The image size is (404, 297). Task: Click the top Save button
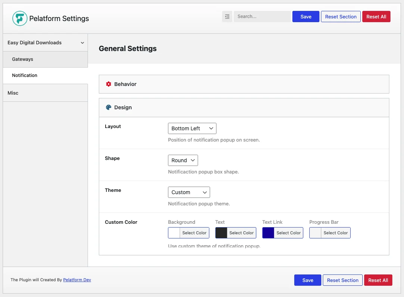pyautogui.click(x=306, y=17)
